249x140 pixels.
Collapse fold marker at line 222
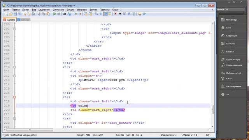click(14, 119)
